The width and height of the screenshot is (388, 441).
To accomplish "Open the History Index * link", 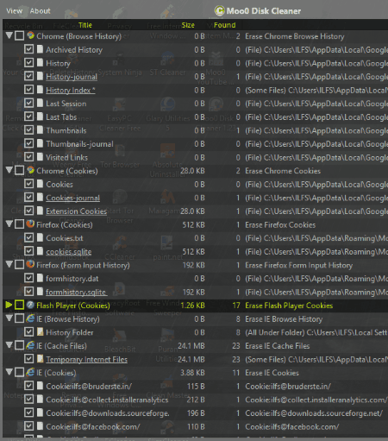I will click(x=71, y=91).
